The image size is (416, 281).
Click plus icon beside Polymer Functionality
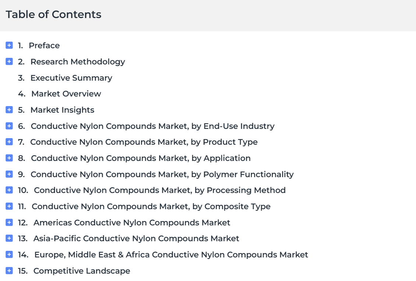9,174
